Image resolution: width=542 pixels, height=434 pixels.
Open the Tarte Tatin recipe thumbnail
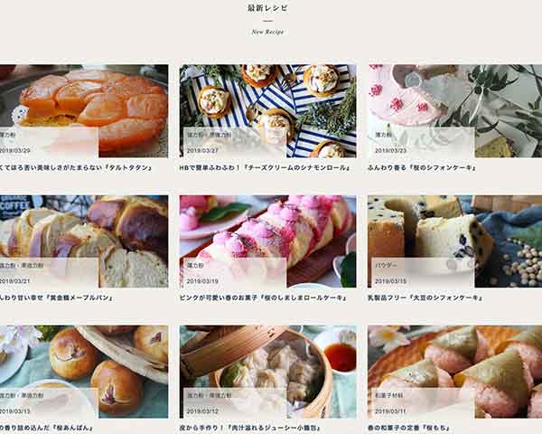click(x=84, y=111)
